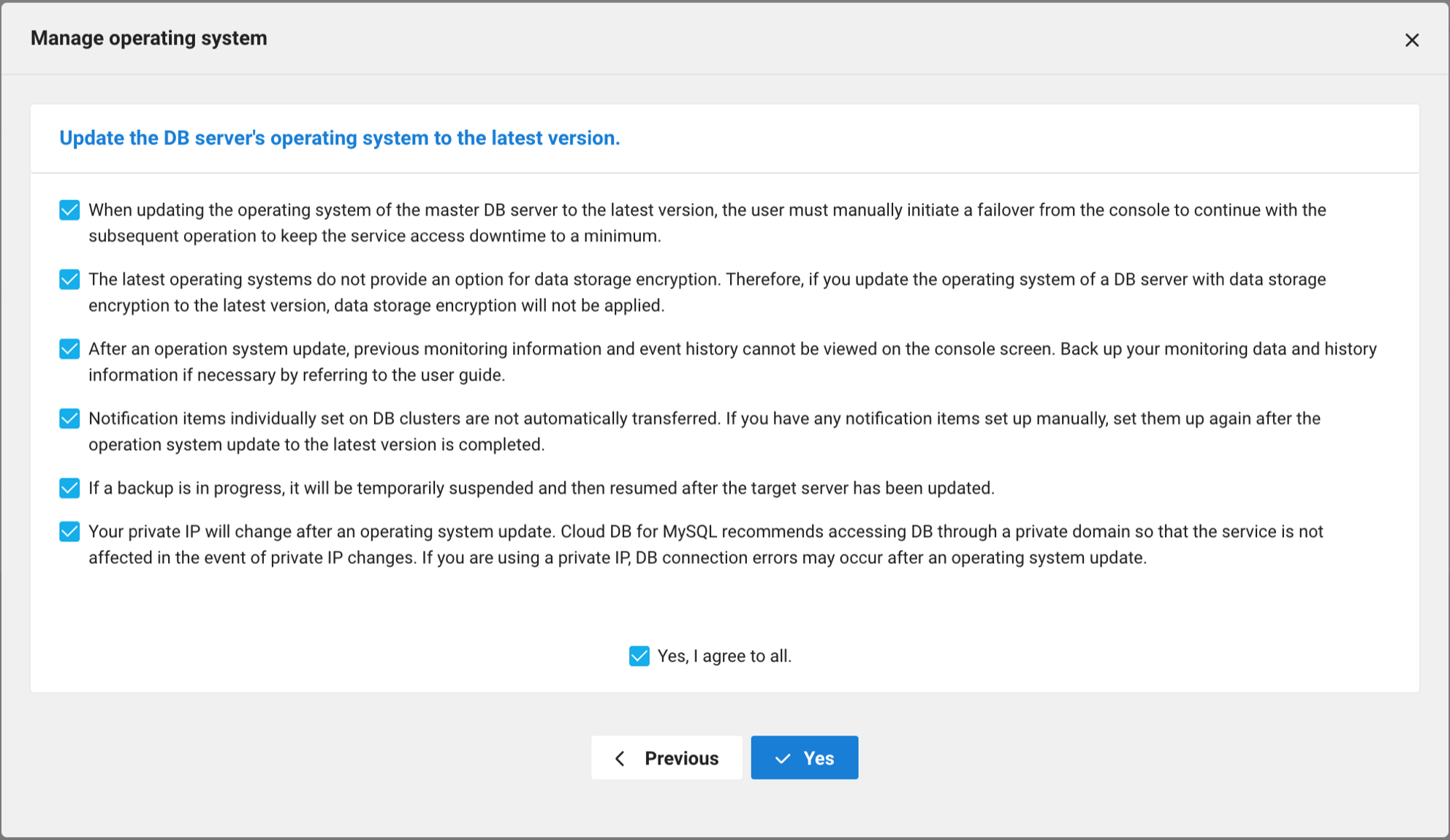Close the Manage operating system dialog
1450x840 pixels.
click(1411, 40)
